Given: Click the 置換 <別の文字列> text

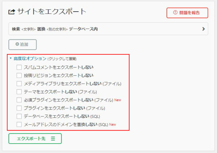Looking at the screenshot, I should 52,29.
